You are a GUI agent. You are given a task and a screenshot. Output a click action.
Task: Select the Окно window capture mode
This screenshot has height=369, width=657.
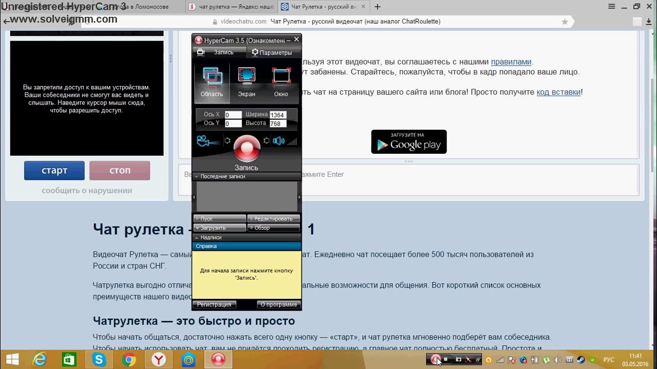click(x=281, y=82)
